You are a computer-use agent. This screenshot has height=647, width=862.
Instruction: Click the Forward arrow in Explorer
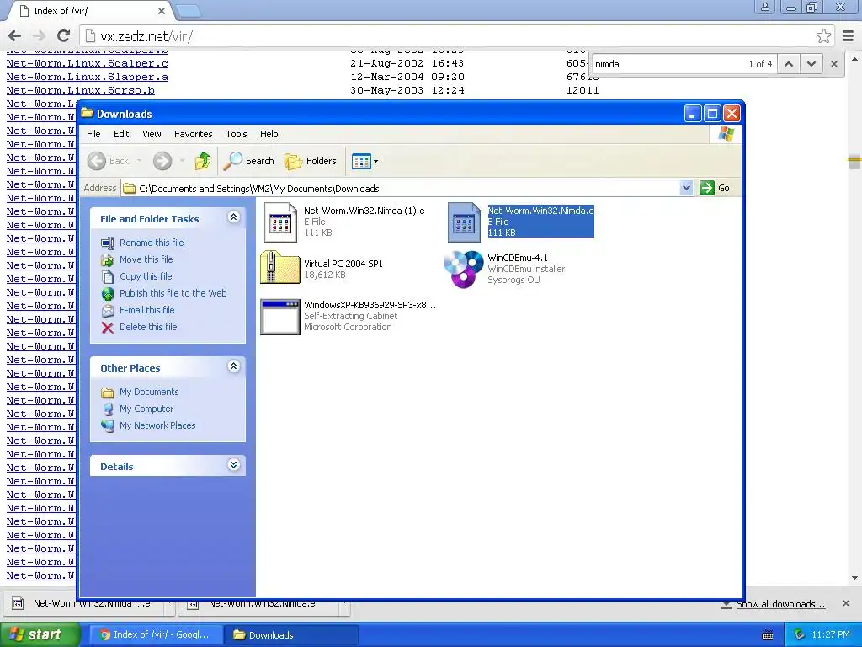[x=162, y=161]
